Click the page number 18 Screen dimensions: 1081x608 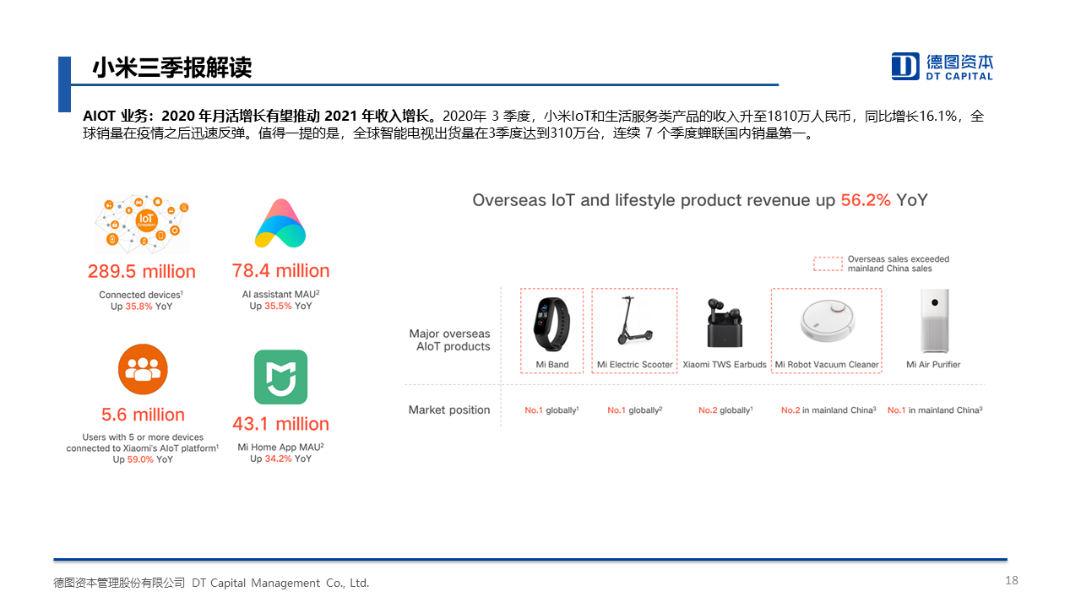[x=1012, y=580]
